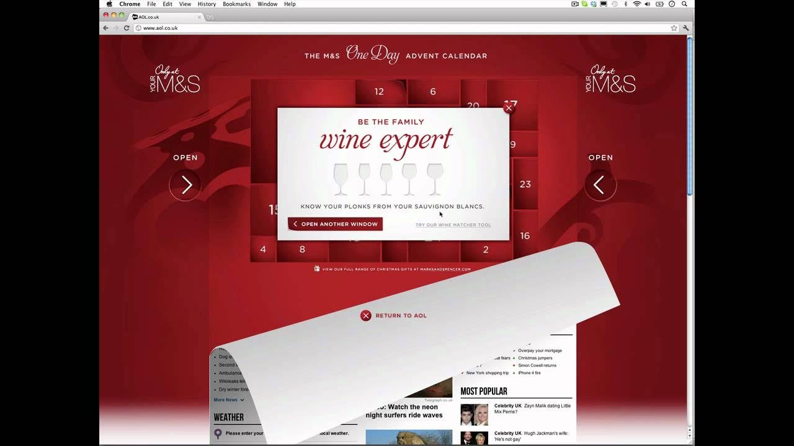Expand the More News dropdown
The width and height of the screenshot is (794, 446).
coord(227,400)
